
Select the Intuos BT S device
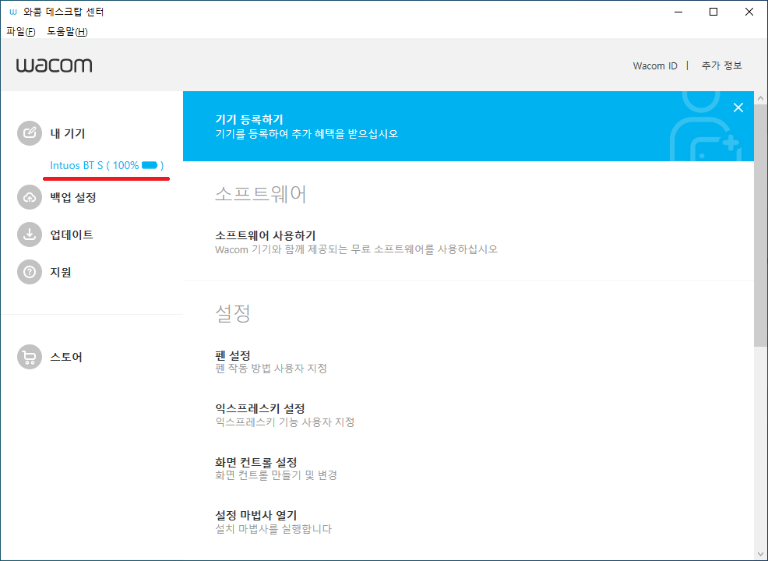(107, 166)
